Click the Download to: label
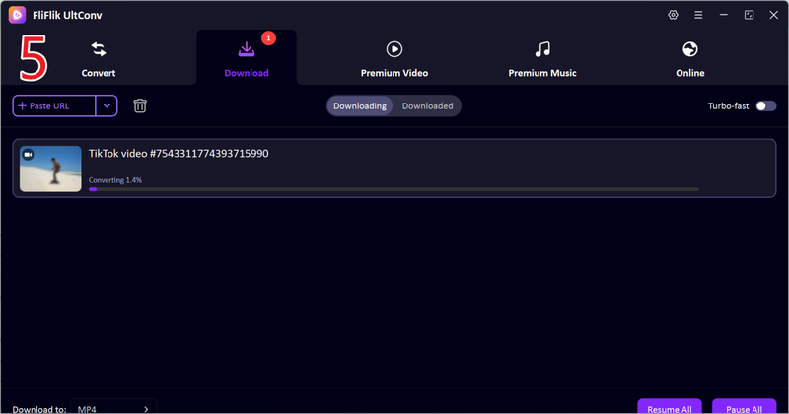Image resolution: width=789 pixels, height=414 pixels. [x=39, y=409]
